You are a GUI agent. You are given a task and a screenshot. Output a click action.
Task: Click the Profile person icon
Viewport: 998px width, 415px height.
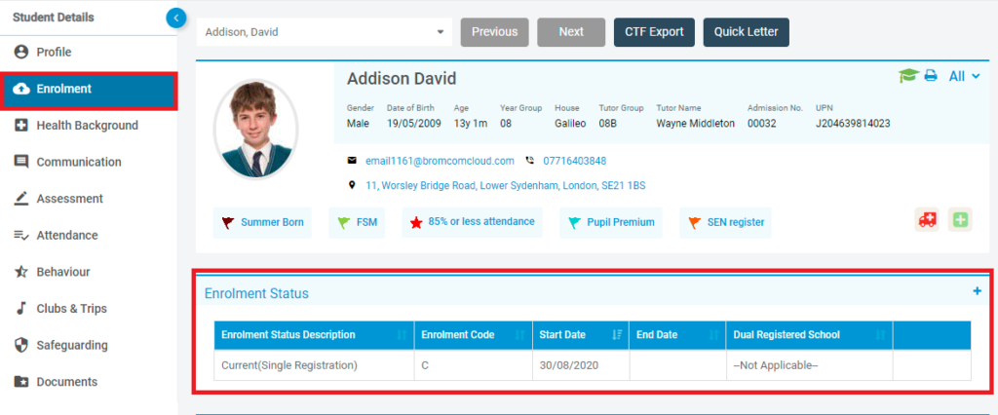21,53
